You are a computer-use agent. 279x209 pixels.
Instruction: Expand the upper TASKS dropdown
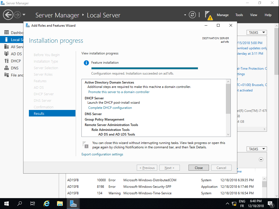257,32
